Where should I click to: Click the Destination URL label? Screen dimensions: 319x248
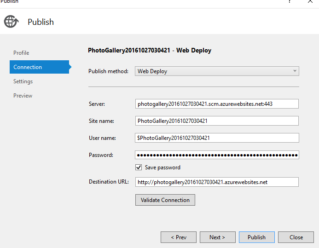click(x=109, y=182)
